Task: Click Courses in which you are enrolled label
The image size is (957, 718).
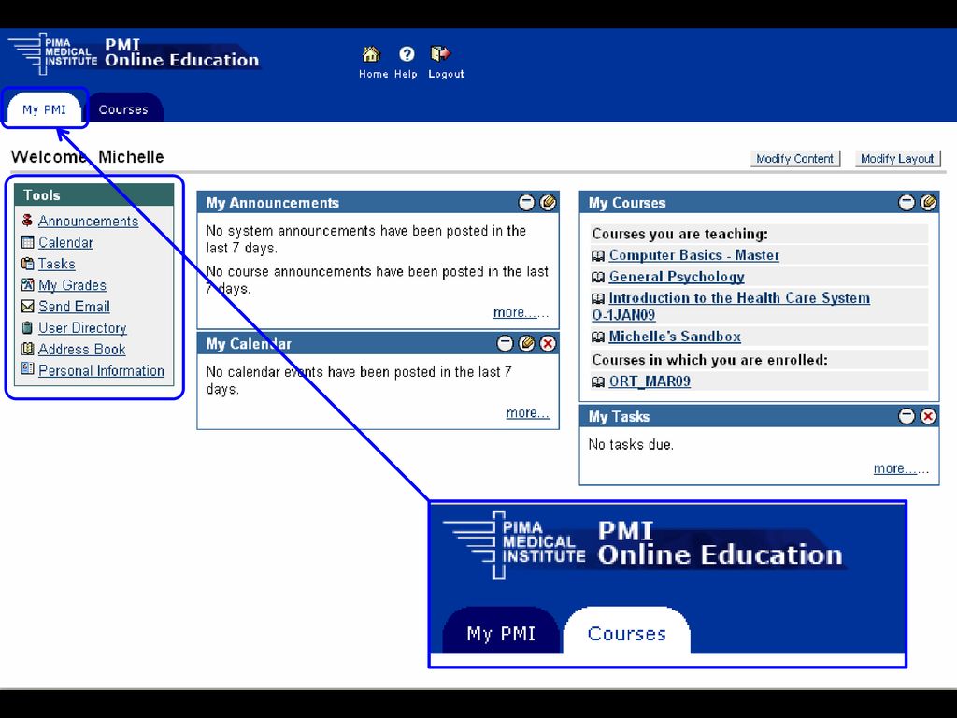Action: [x=710, y=360]
